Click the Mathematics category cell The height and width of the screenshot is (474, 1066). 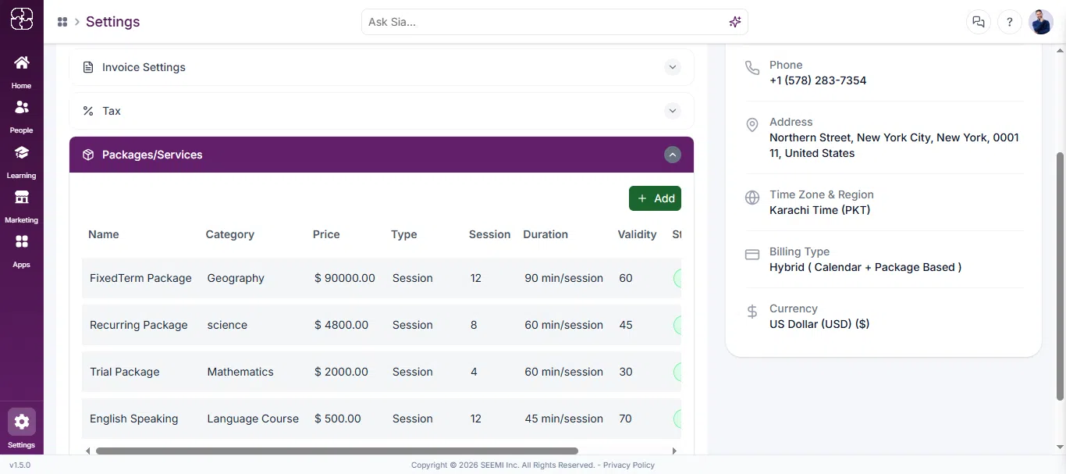[240, 372]
